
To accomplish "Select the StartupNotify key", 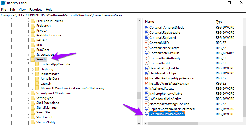I will pos(46,122).
